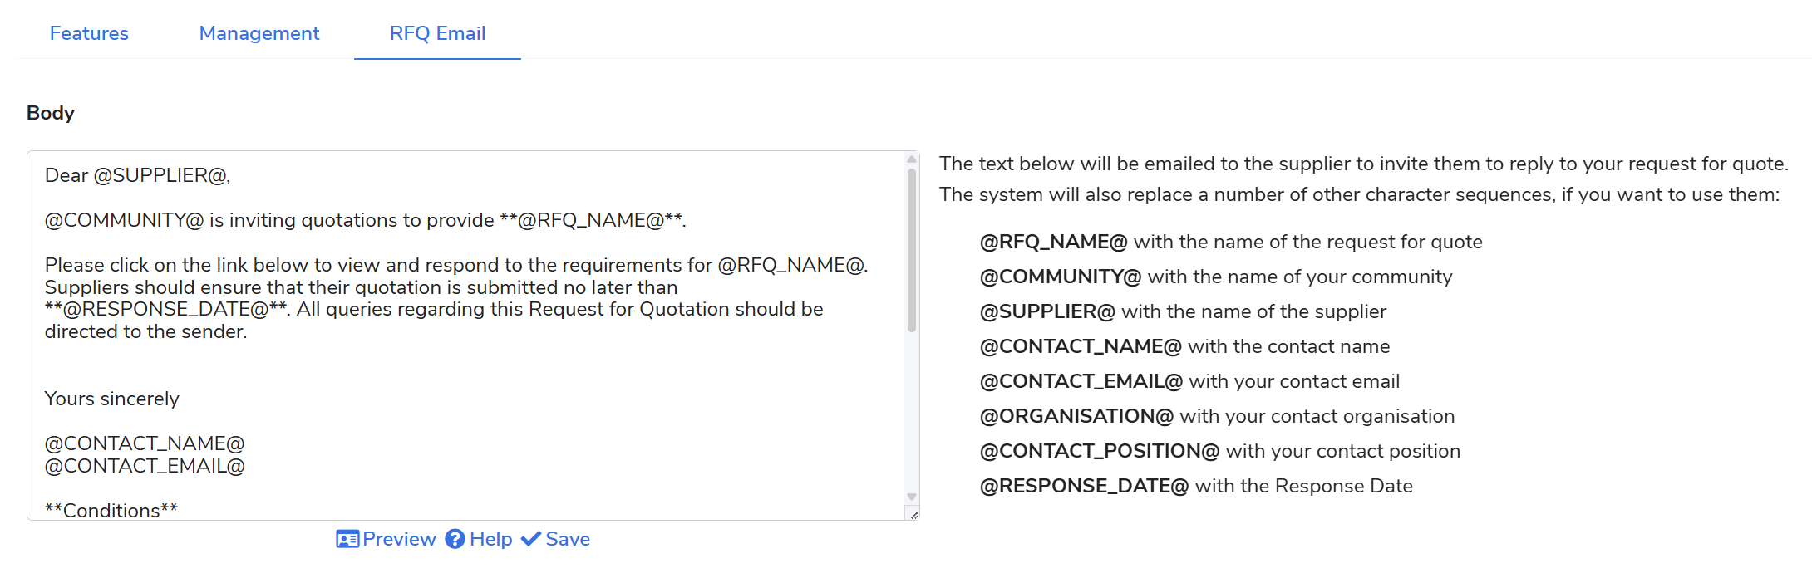The width and height of the screenshot is (1812, 583).
Task: Open the Help link text
Action: pyautogui.click(x=490, y=540)
